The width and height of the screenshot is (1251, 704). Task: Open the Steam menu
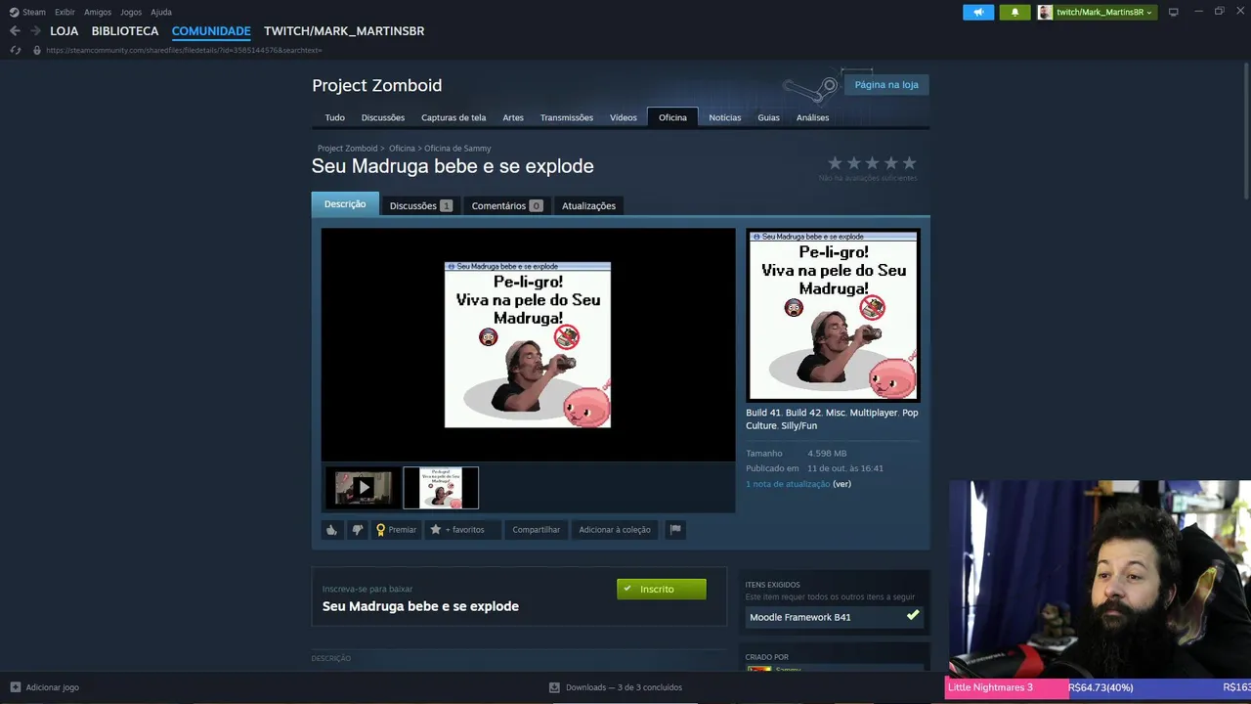(27, 12)
